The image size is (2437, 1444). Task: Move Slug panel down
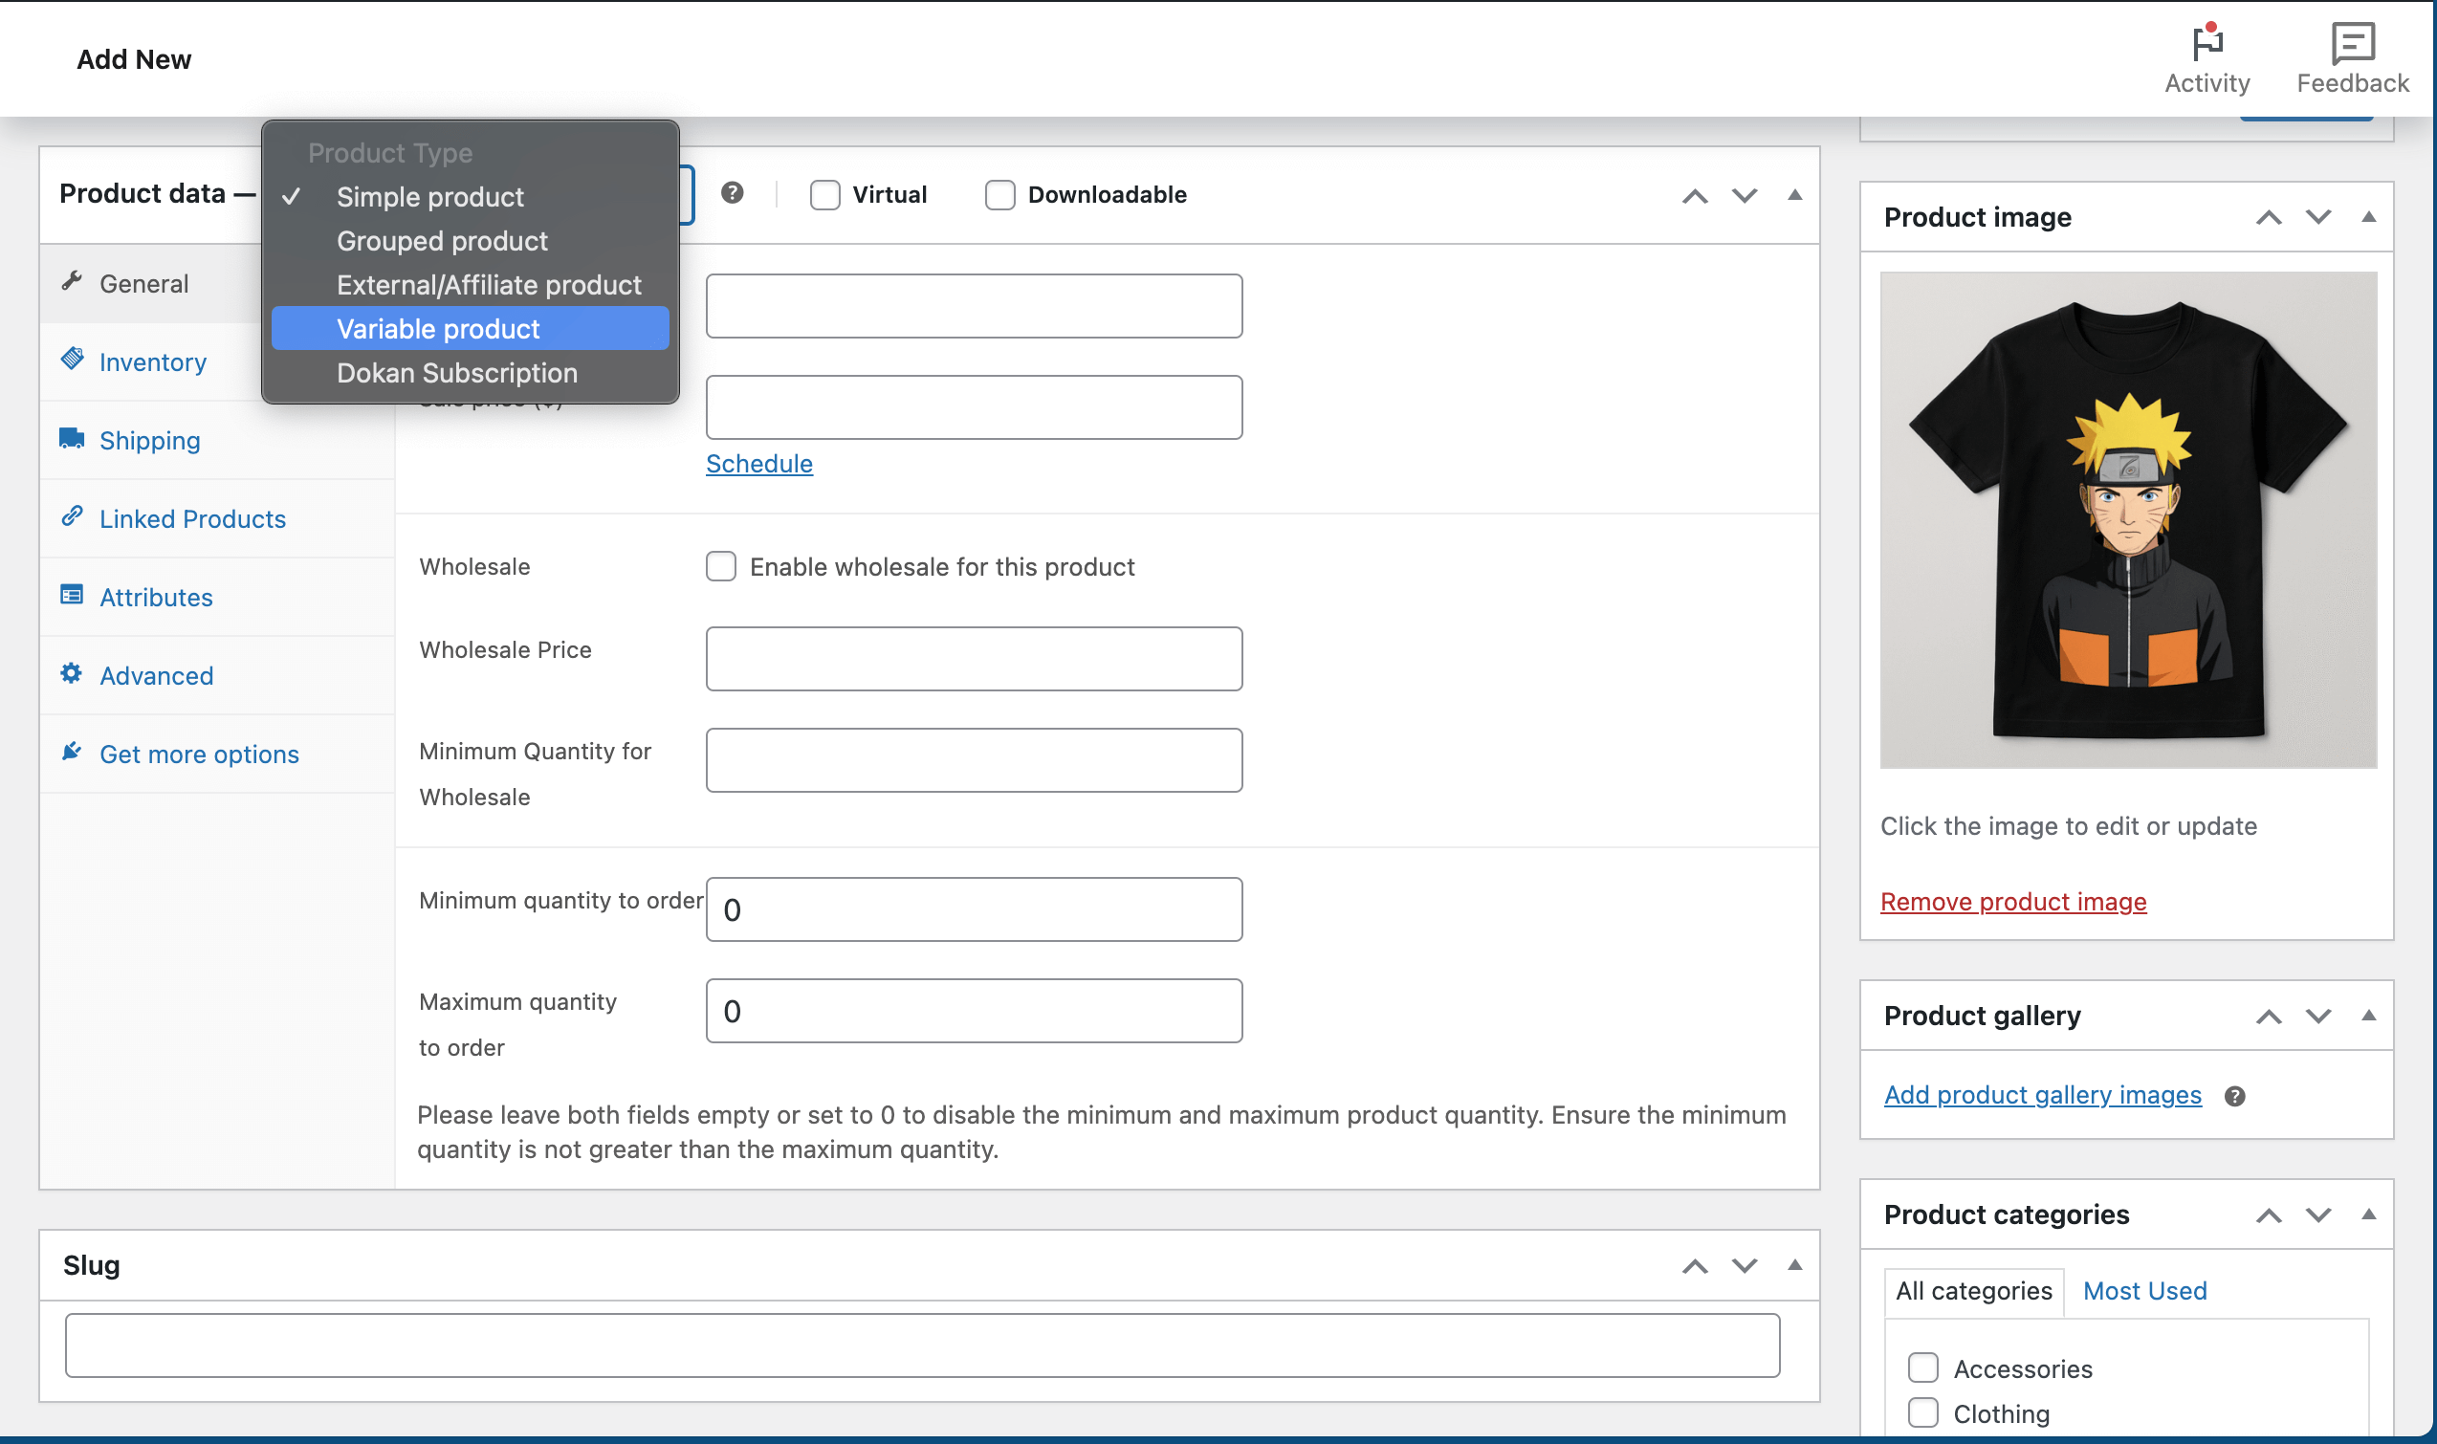(1744, 1266)
